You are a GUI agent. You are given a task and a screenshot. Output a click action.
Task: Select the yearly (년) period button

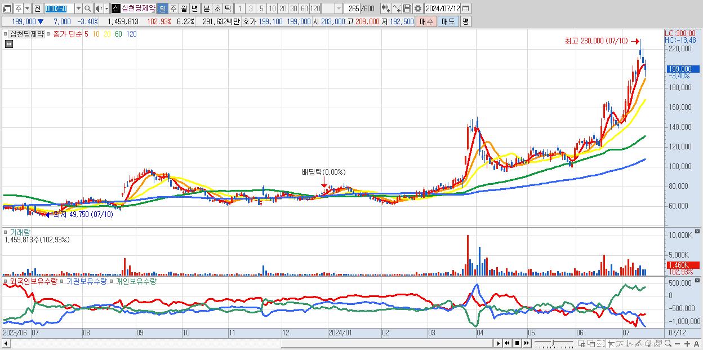coord(194,8)
